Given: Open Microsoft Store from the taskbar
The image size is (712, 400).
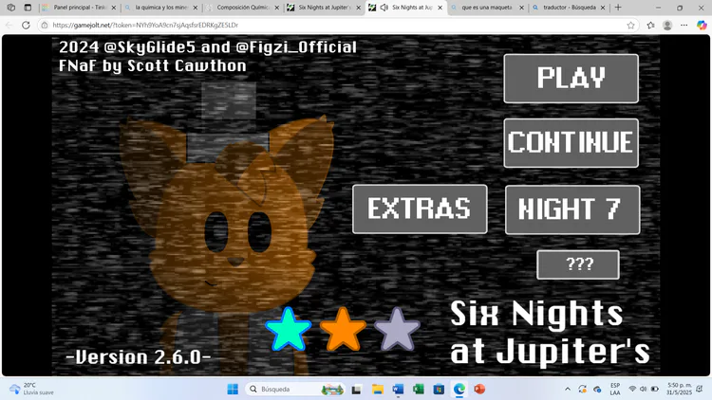Looking at the screenshot, I should pos(439,390).
